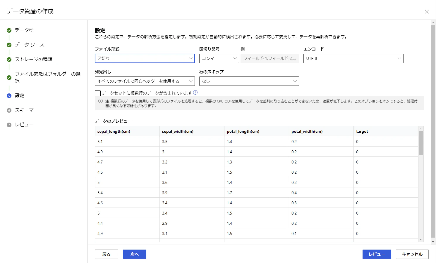
Task: Click the green check icon for ストレージの種類 step
Action: [9, 60]
